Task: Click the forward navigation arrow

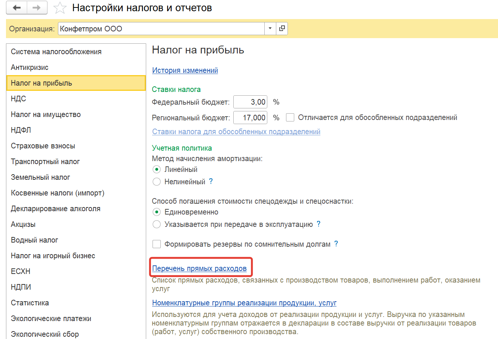Action: (37, 8)
